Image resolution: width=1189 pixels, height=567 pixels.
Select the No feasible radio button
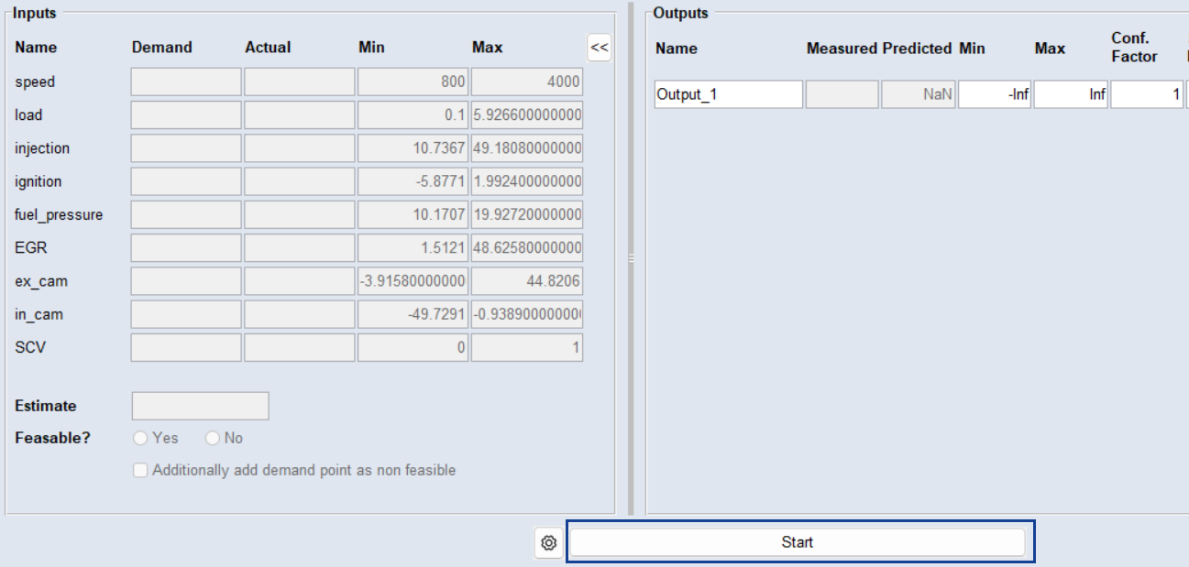(213, 439)
